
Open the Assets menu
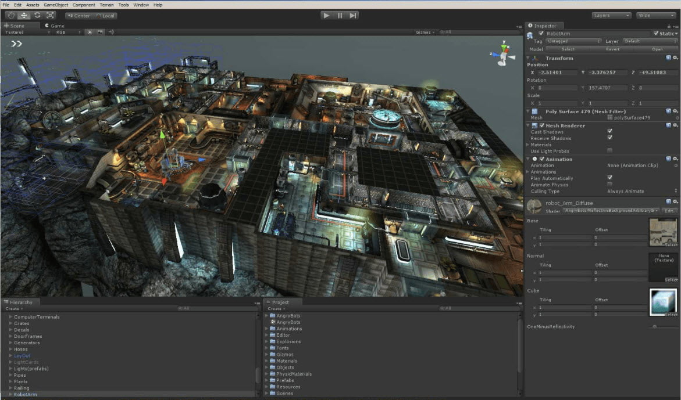(33, 5)
